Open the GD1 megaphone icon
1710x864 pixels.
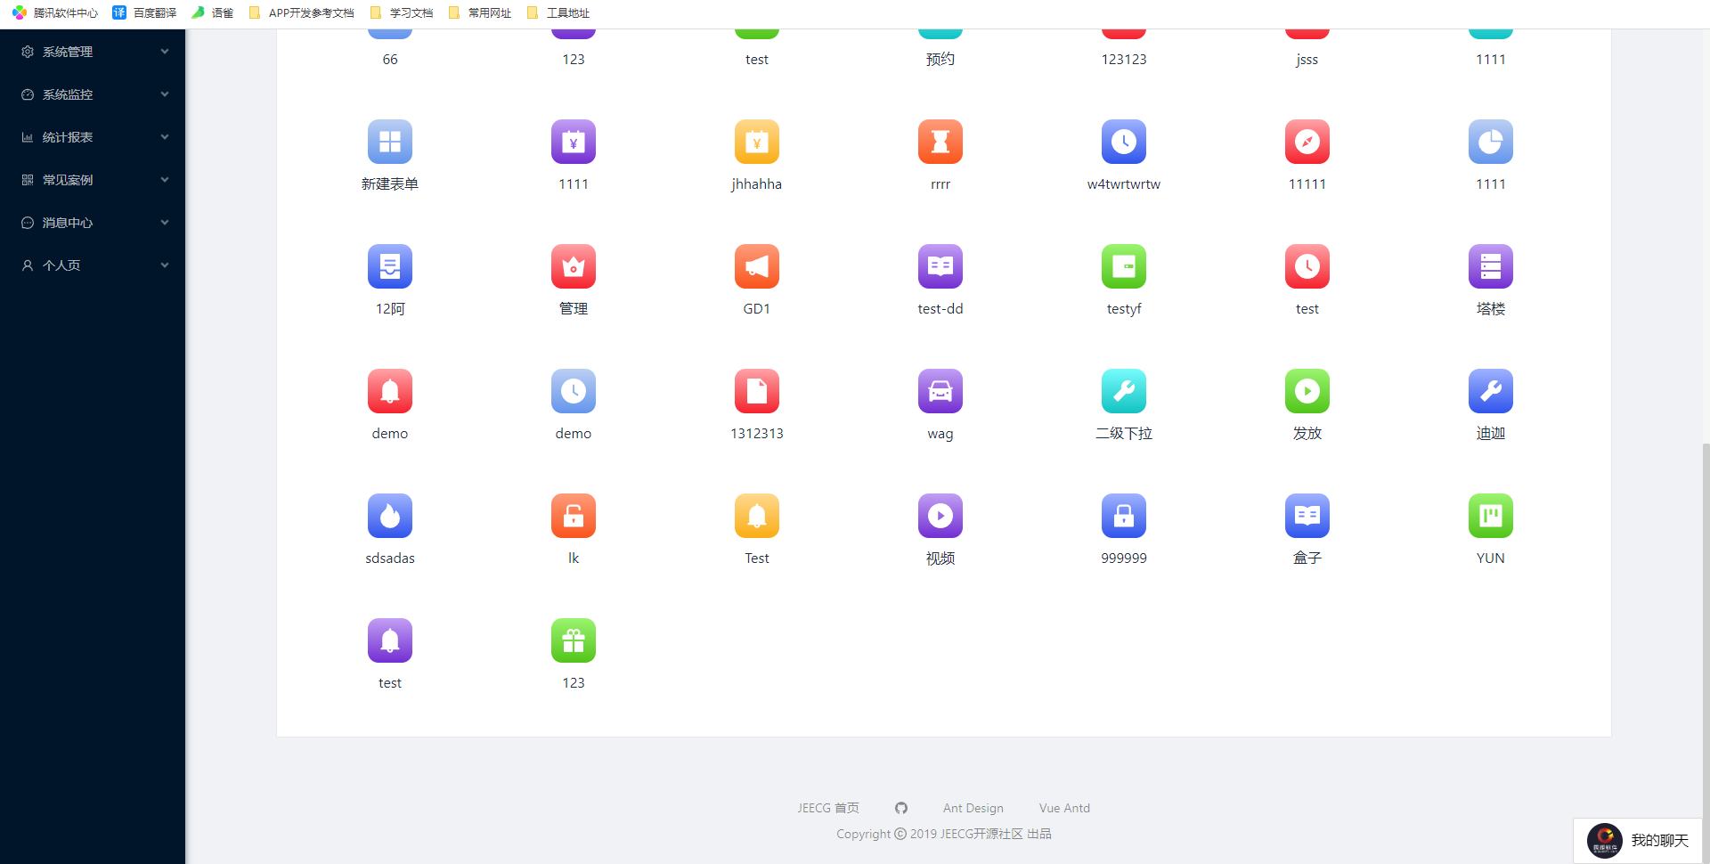pyautogui.click(x=757, y=266)
